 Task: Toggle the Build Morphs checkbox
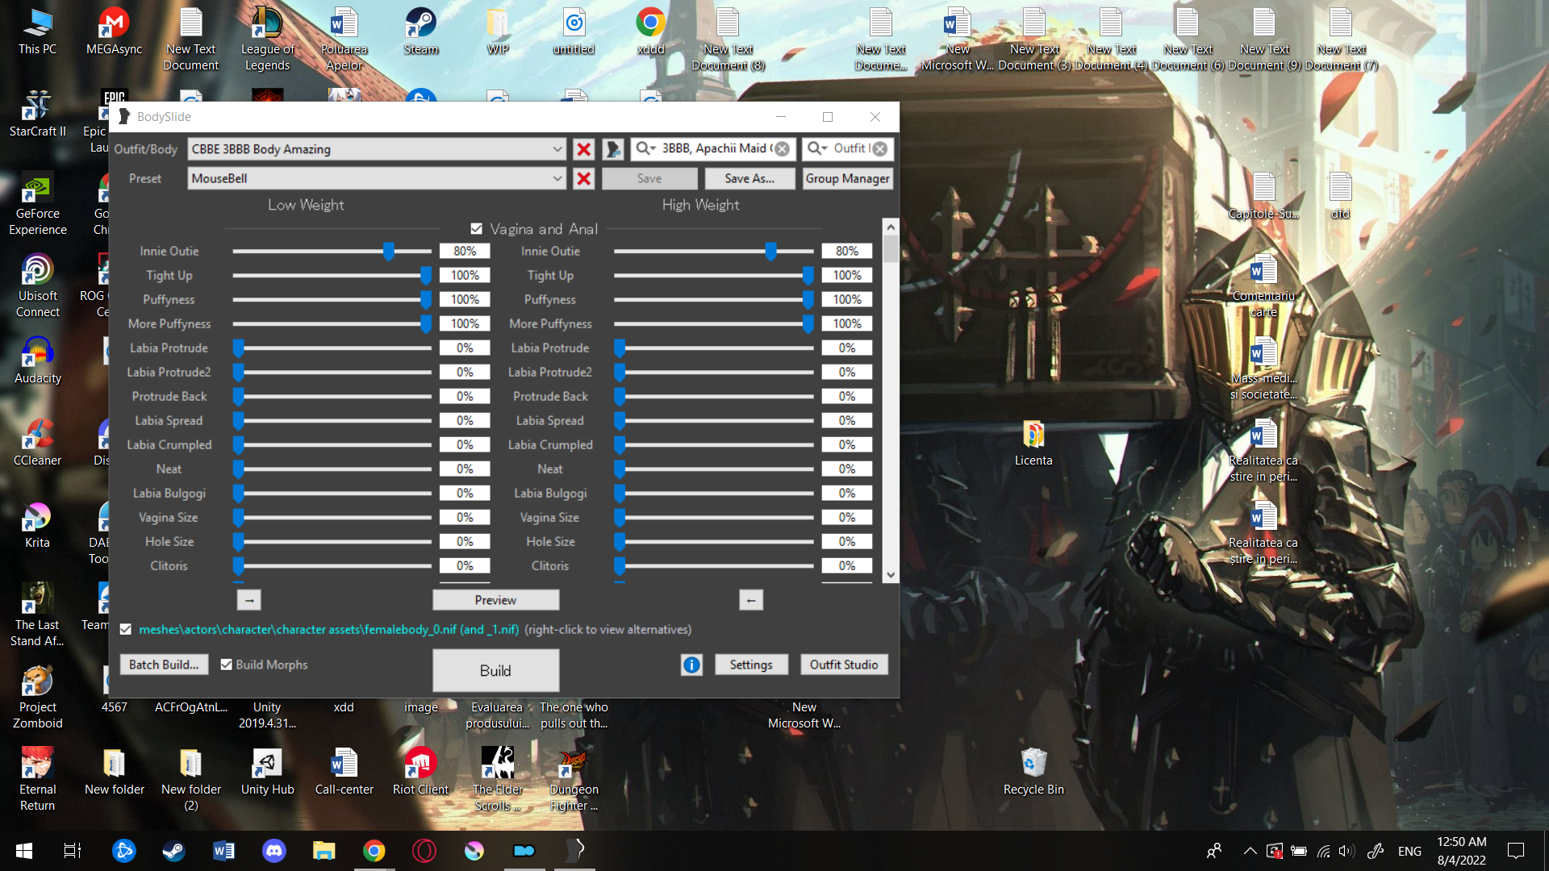click(227, 665)
